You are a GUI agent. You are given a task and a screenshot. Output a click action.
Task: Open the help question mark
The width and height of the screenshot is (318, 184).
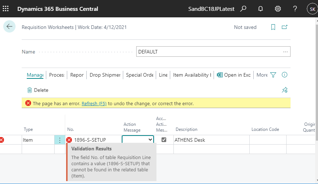pos(295,9)
